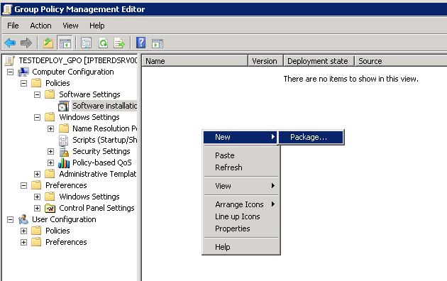Expand Policies under User Configuration

(23, 231)
